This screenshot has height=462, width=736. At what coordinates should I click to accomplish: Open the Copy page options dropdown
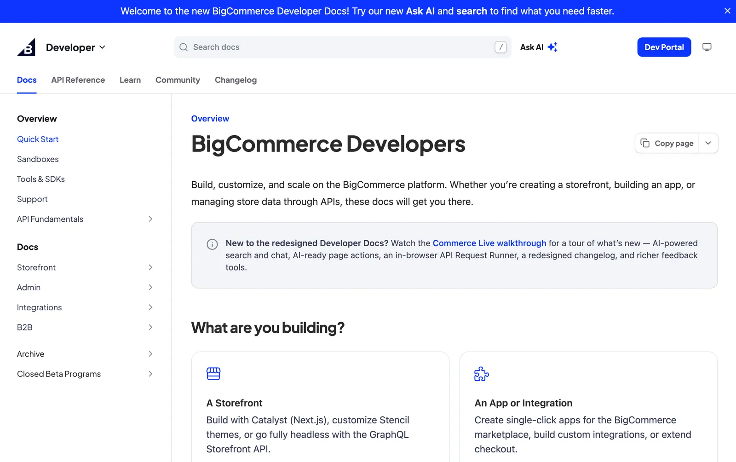pyautogui.click(x=708, y=143)
